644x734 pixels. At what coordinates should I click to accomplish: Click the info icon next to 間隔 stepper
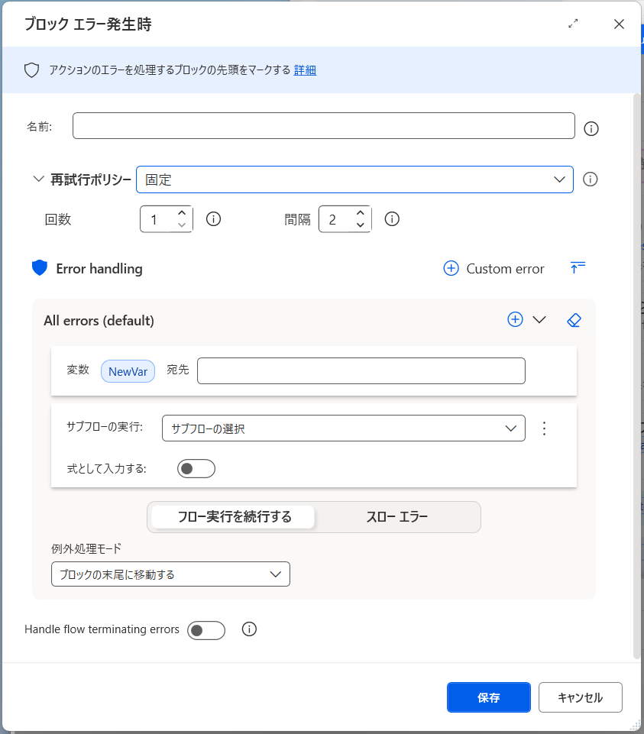392,219
